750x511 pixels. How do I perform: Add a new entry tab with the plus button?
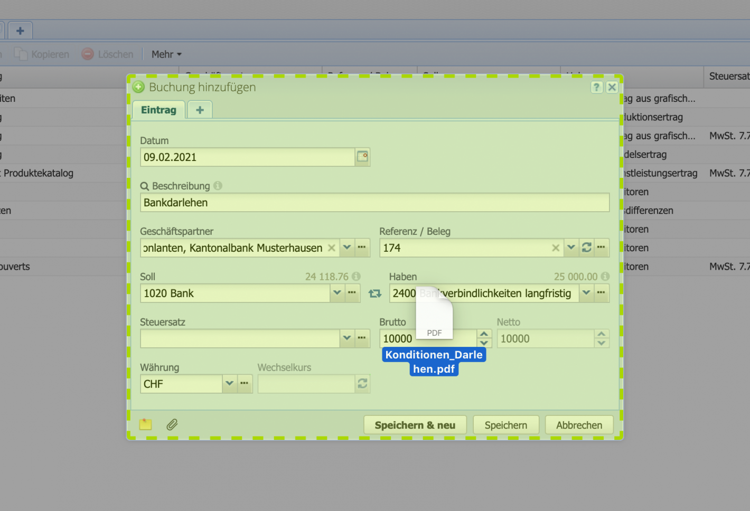click(200, 109)
